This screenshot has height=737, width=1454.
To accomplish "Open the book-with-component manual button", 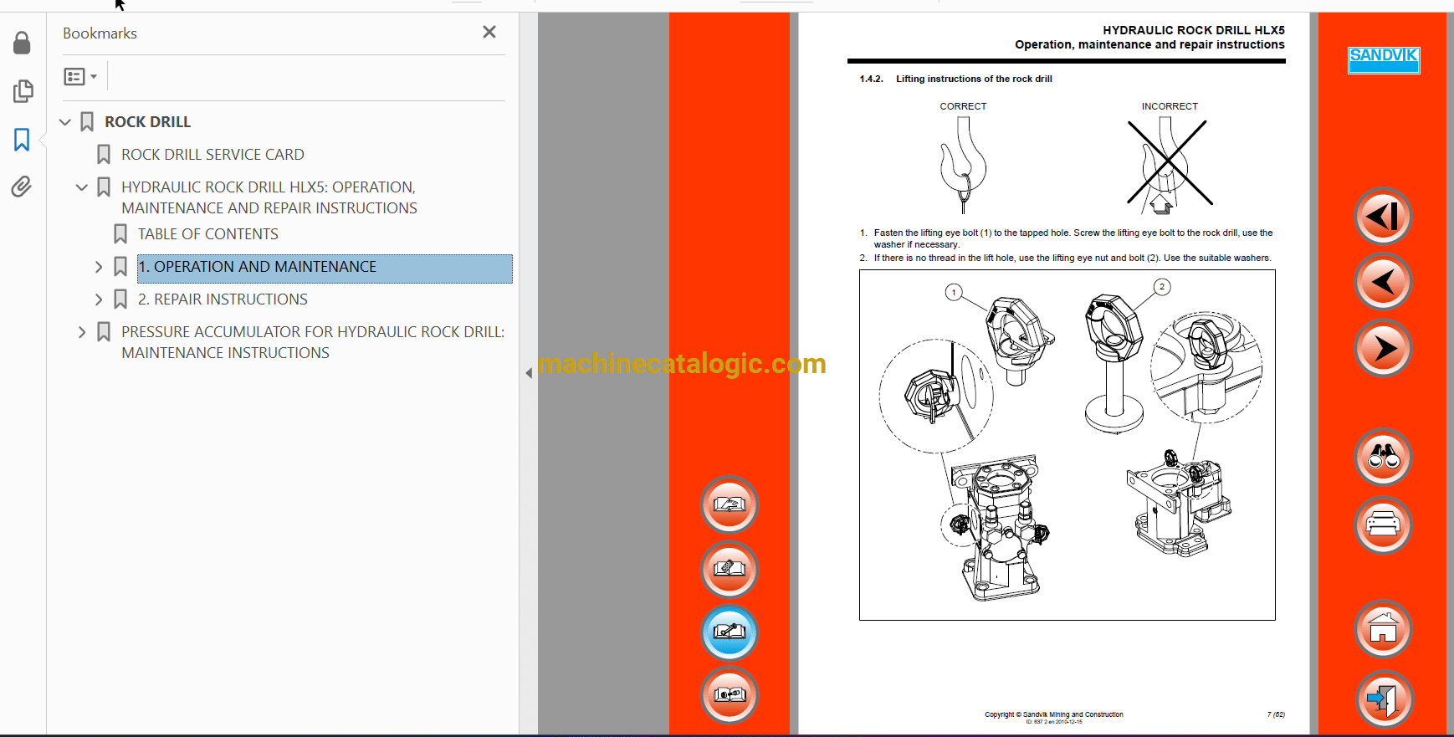I will tap(730, 569).
